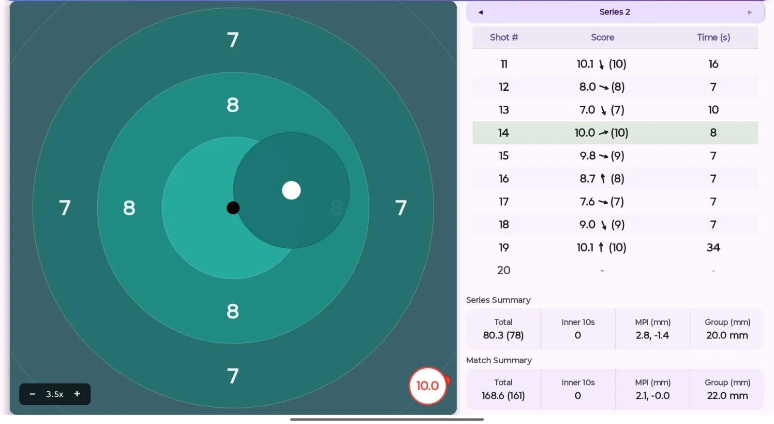Click score 10.1 (10) of shot 11
This screenshot has height=424, width=774.
[601, 64]
